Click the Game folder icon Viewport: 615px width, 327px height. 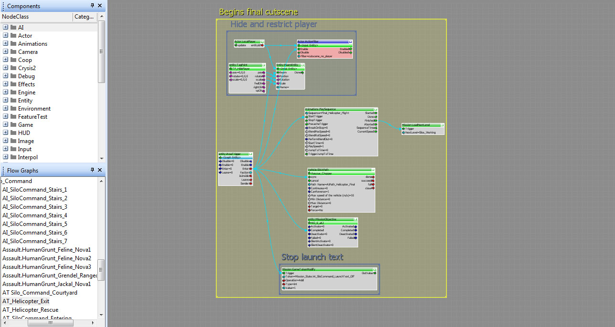click(x=13, y=125)
